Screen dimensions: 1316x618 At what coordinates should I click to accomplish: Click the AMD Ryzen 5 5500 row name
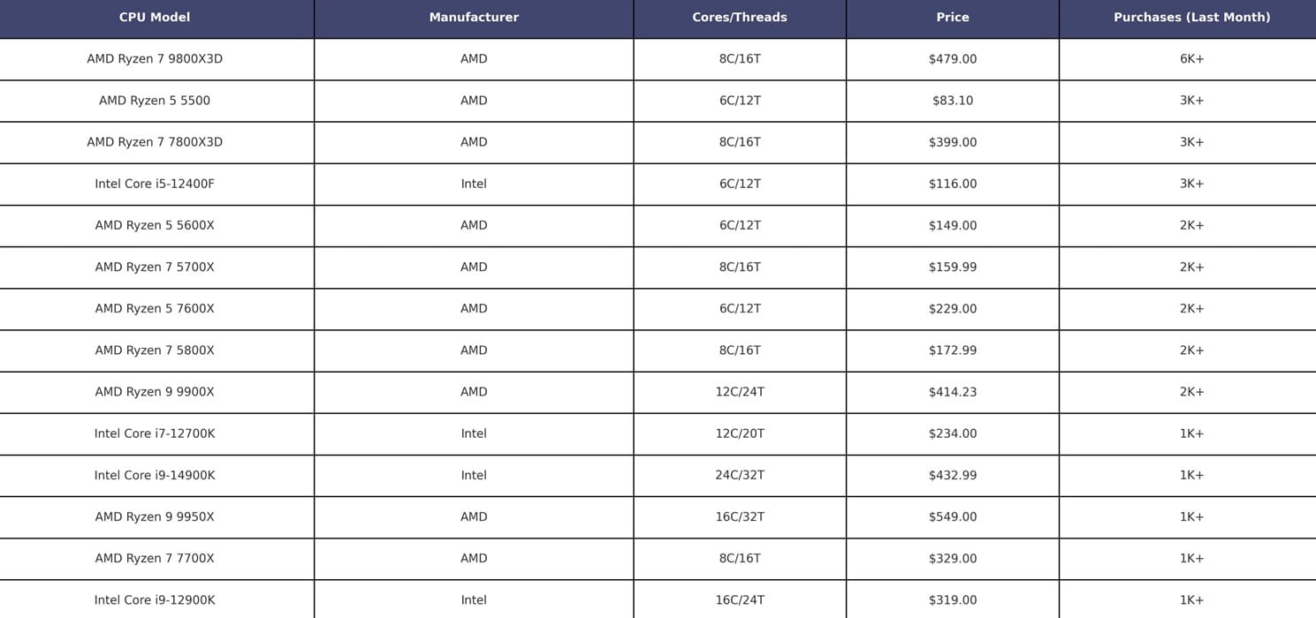[x=155, y=101]
